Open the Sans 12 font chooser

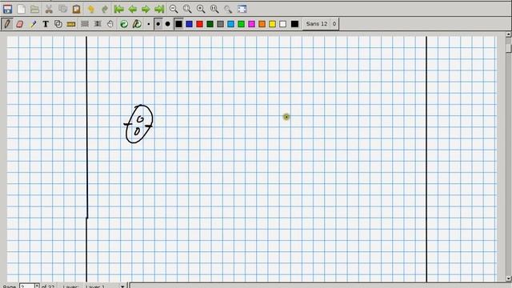pyautogui.click(x=321, y=24)
